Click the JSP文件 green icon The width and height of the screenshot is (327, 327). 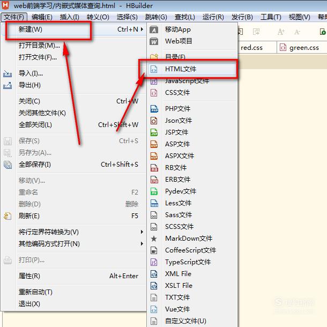[x=154, y=132]
